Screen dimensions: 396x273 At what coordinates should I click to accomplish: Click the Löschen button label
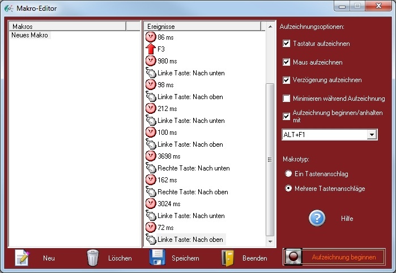tap(120, 258)
